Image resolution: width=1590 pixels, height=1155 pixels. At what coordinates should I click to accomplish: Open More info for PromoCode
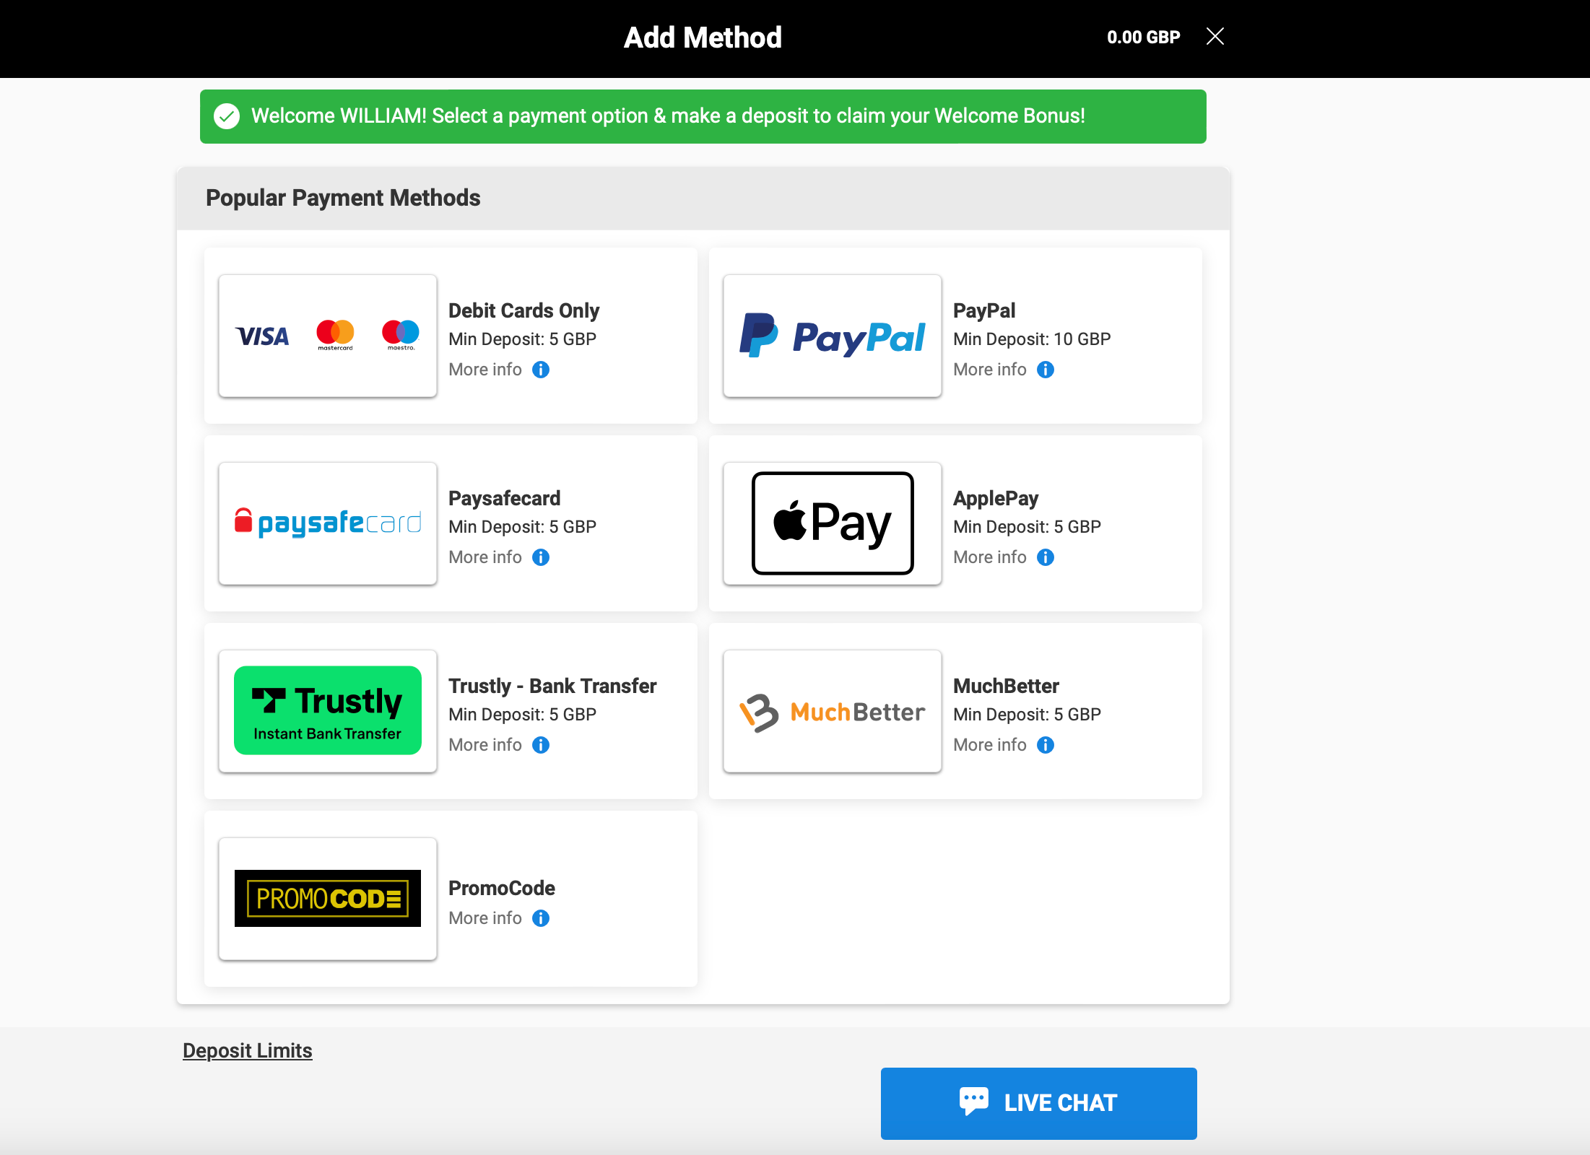[x=485, y=918]
